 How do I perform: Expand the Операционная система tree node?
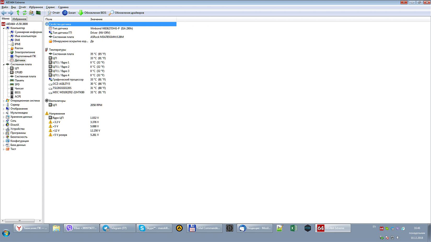click(4, 101)
